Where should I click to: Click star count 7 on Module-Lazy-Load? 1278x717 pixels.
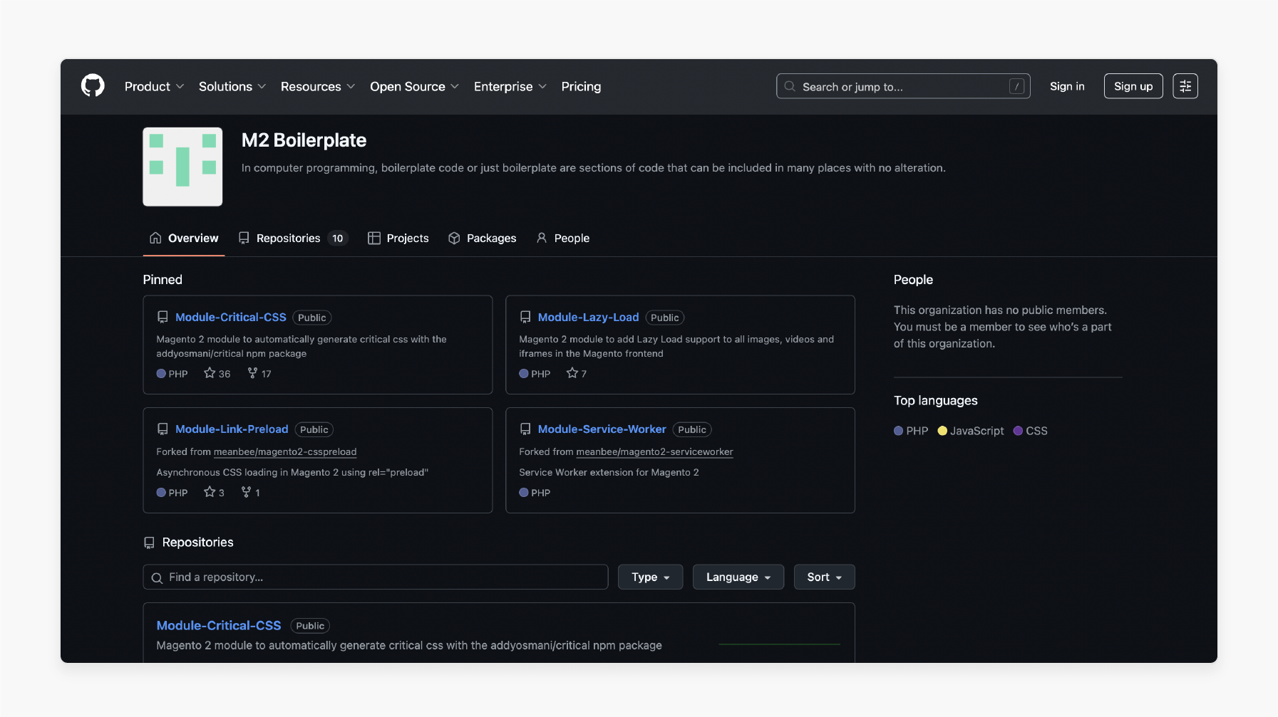click(x=577, y=373)
